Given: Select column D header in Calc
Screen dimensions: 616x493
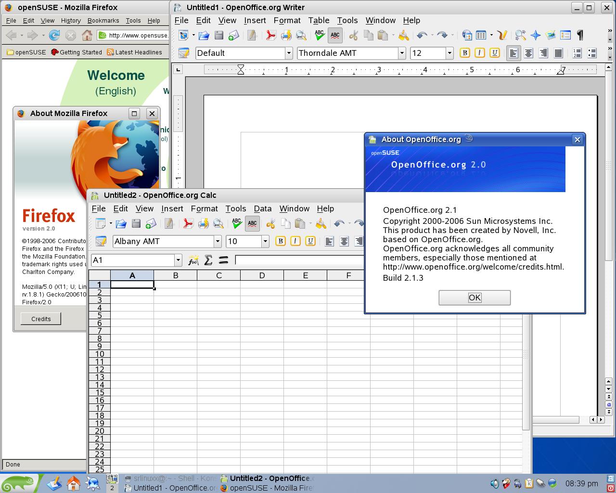Looking at the screenshot, I should (x=262, y=275).
